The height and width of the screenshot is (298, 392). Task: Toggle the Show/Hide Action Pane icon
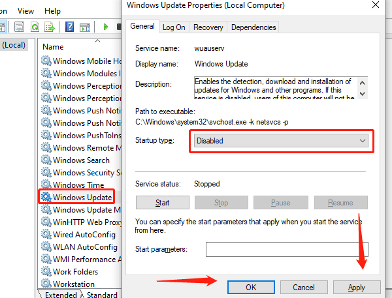pyautogui.click(x=85, y=27)
